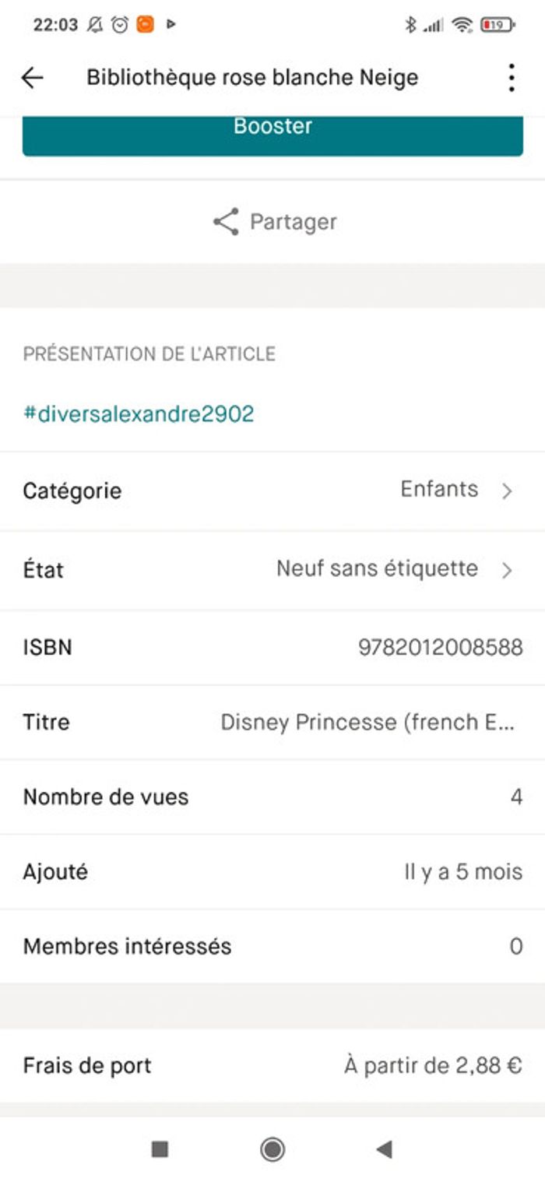Viewport: 545px width, 1182px height.
Task: Select the Frais de port row
Action: [272, 1065]
